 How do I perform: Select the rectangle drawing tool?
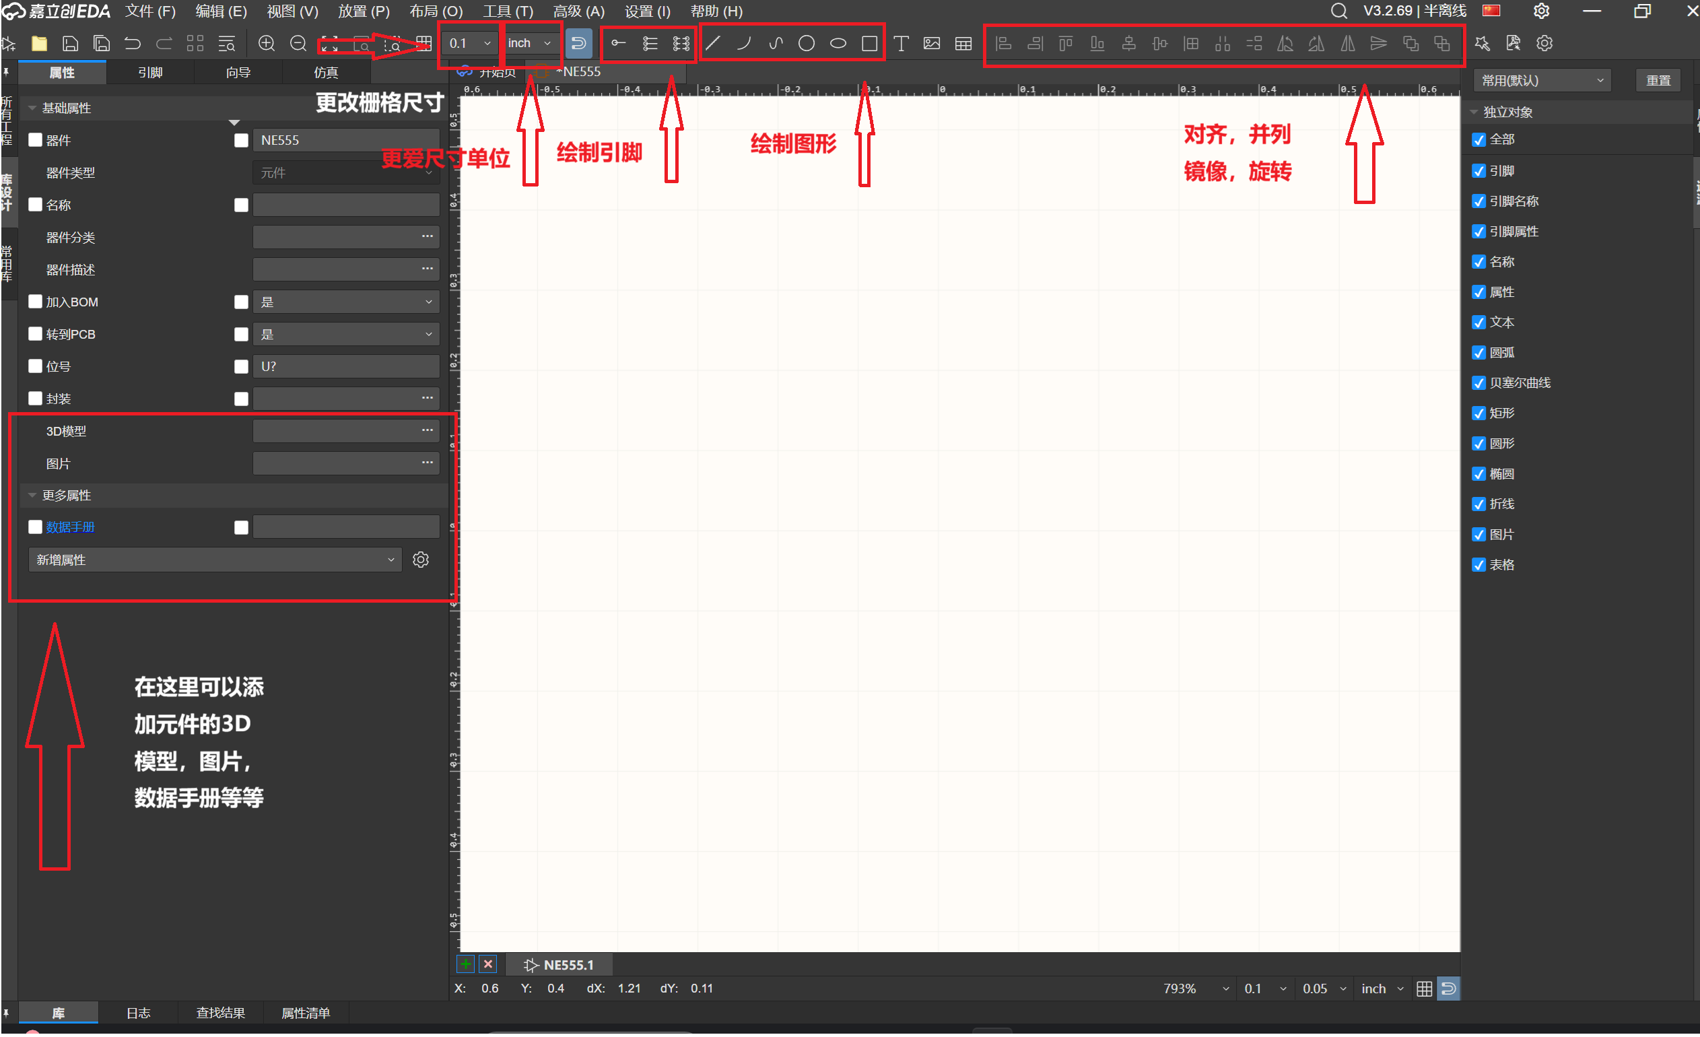point(869,44)
